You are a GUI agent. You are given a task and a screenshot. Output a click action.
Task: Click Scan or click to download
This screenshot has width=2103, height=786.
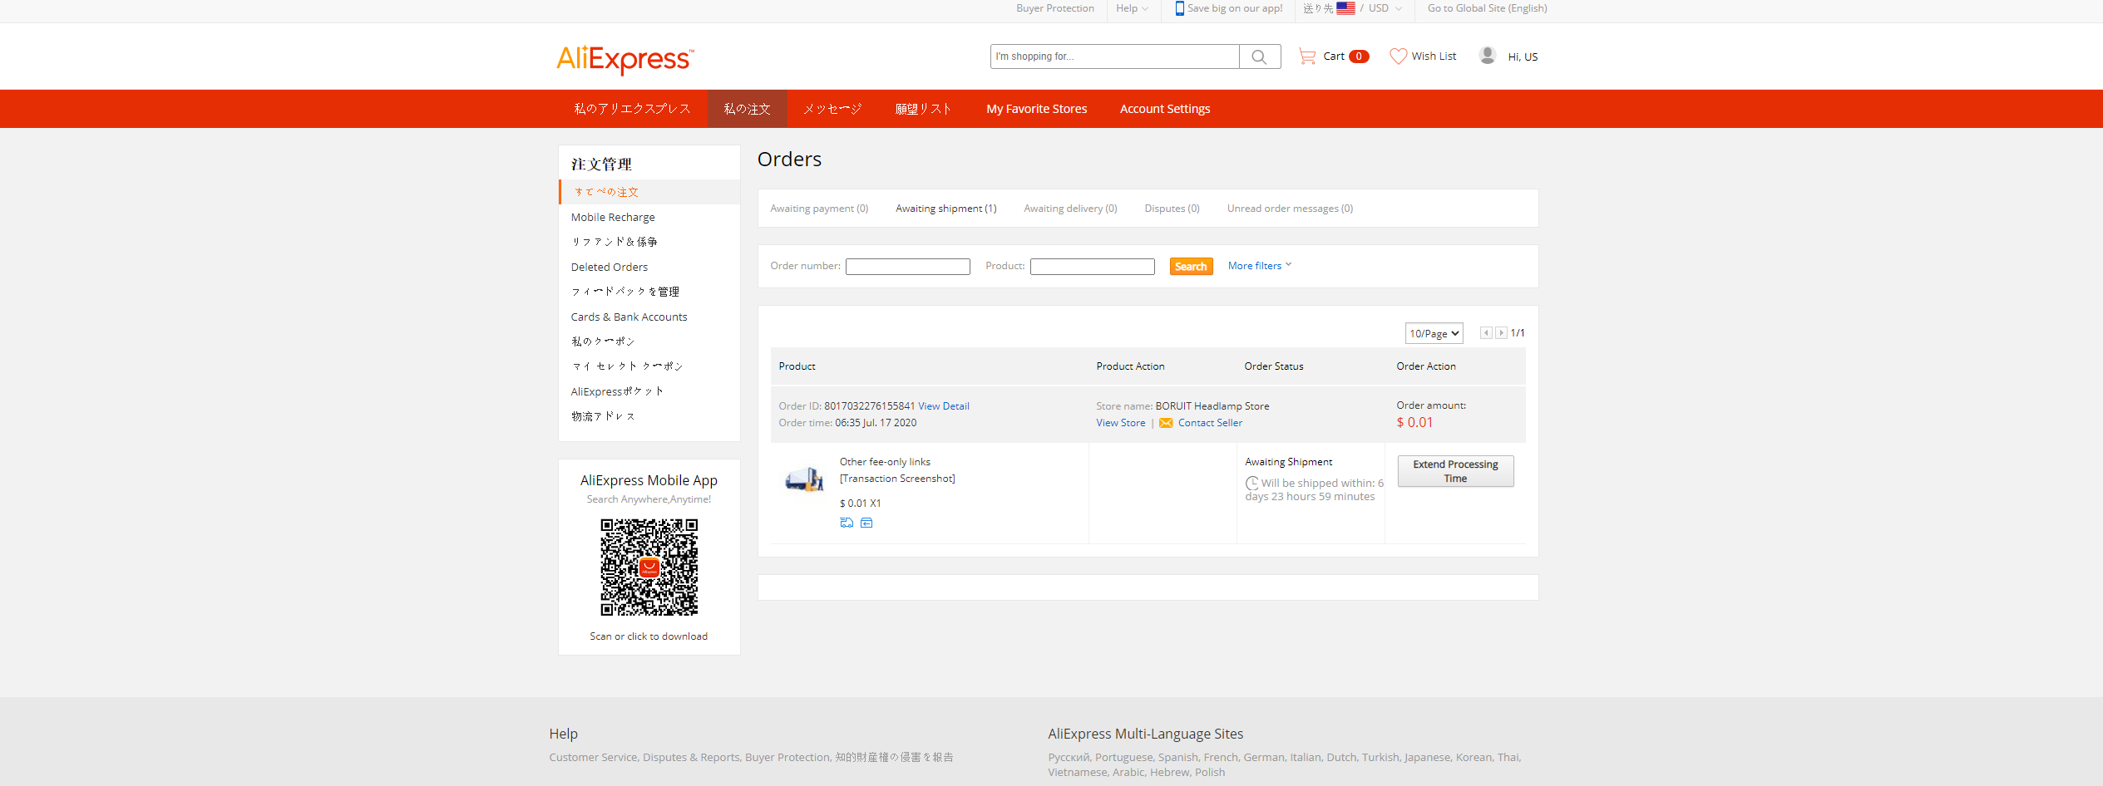click(649, 636)
